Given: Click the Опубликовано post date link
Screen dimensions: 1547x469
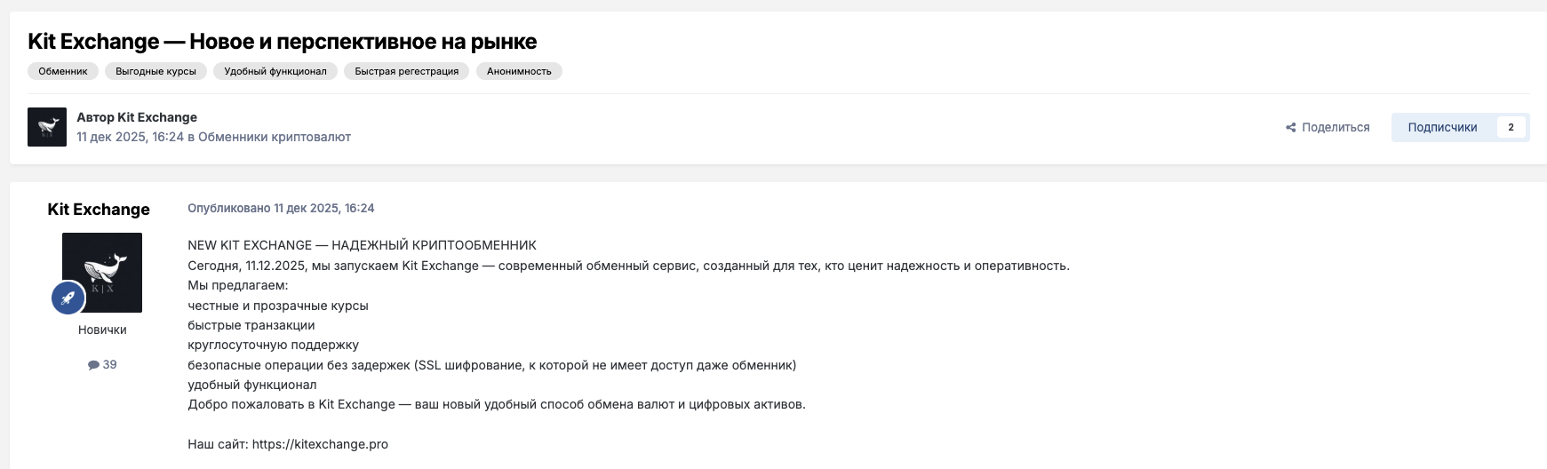Looking at the screenshot, I should 281,208.
